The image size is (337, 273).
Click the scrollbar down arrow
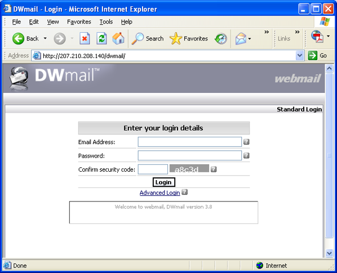pyautogui.click(x=329, y=253)
